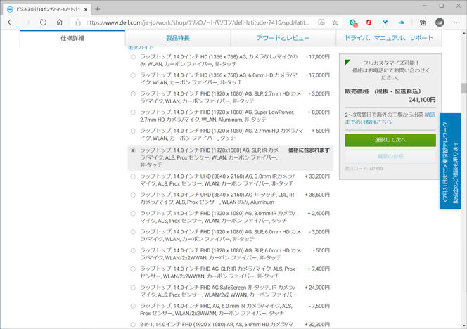Select the FHD IR WWAN option at +7,400円
The height and width of the screenshot is (329, 467).
click(133, 269)
